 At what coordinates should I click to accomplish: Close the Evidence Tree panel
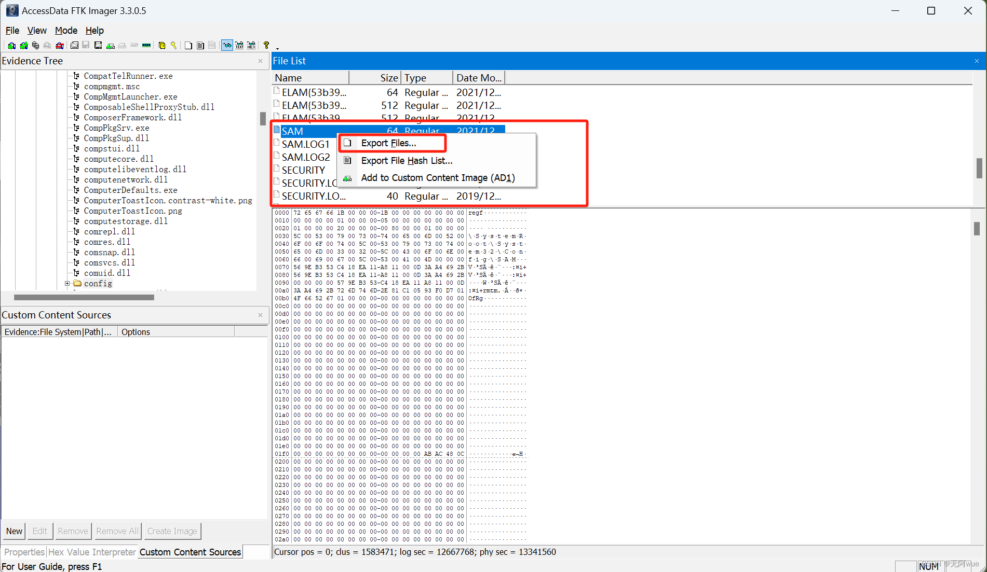(x=260, y=61)
